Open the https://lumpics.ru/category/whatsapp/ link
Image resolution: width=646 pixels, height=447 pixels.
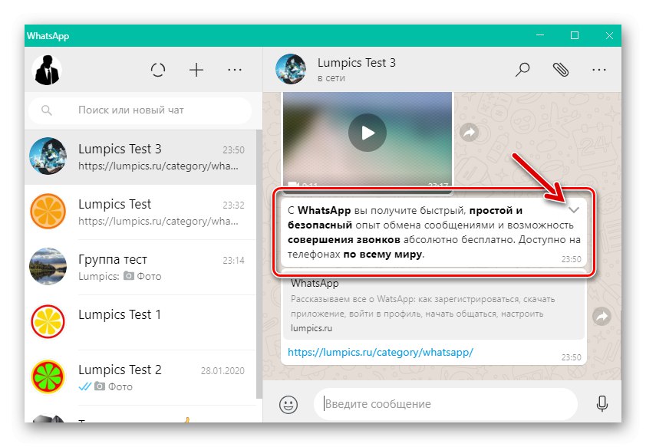point(381,353)
